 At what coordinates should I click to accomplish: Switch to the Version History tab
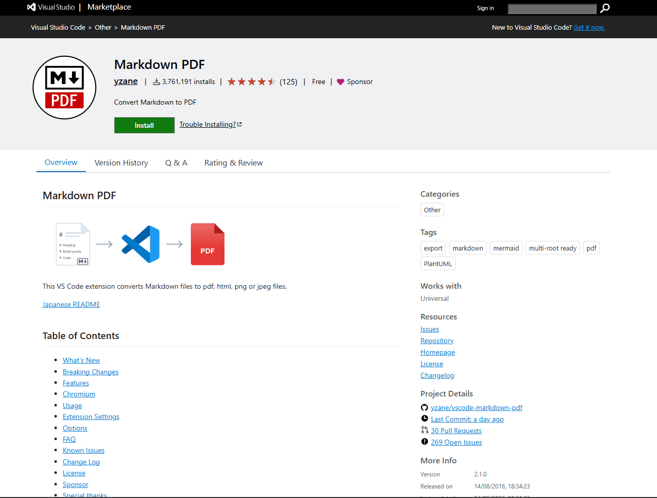(x=121, y=163)
